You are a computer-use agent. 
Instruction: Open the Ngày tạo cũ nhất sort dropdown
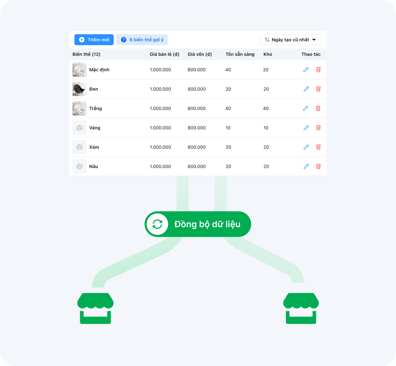coord(290,40)
